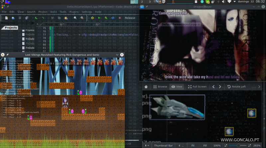
Task: Open the Release build target dropdown
Action: coord(130,18)
